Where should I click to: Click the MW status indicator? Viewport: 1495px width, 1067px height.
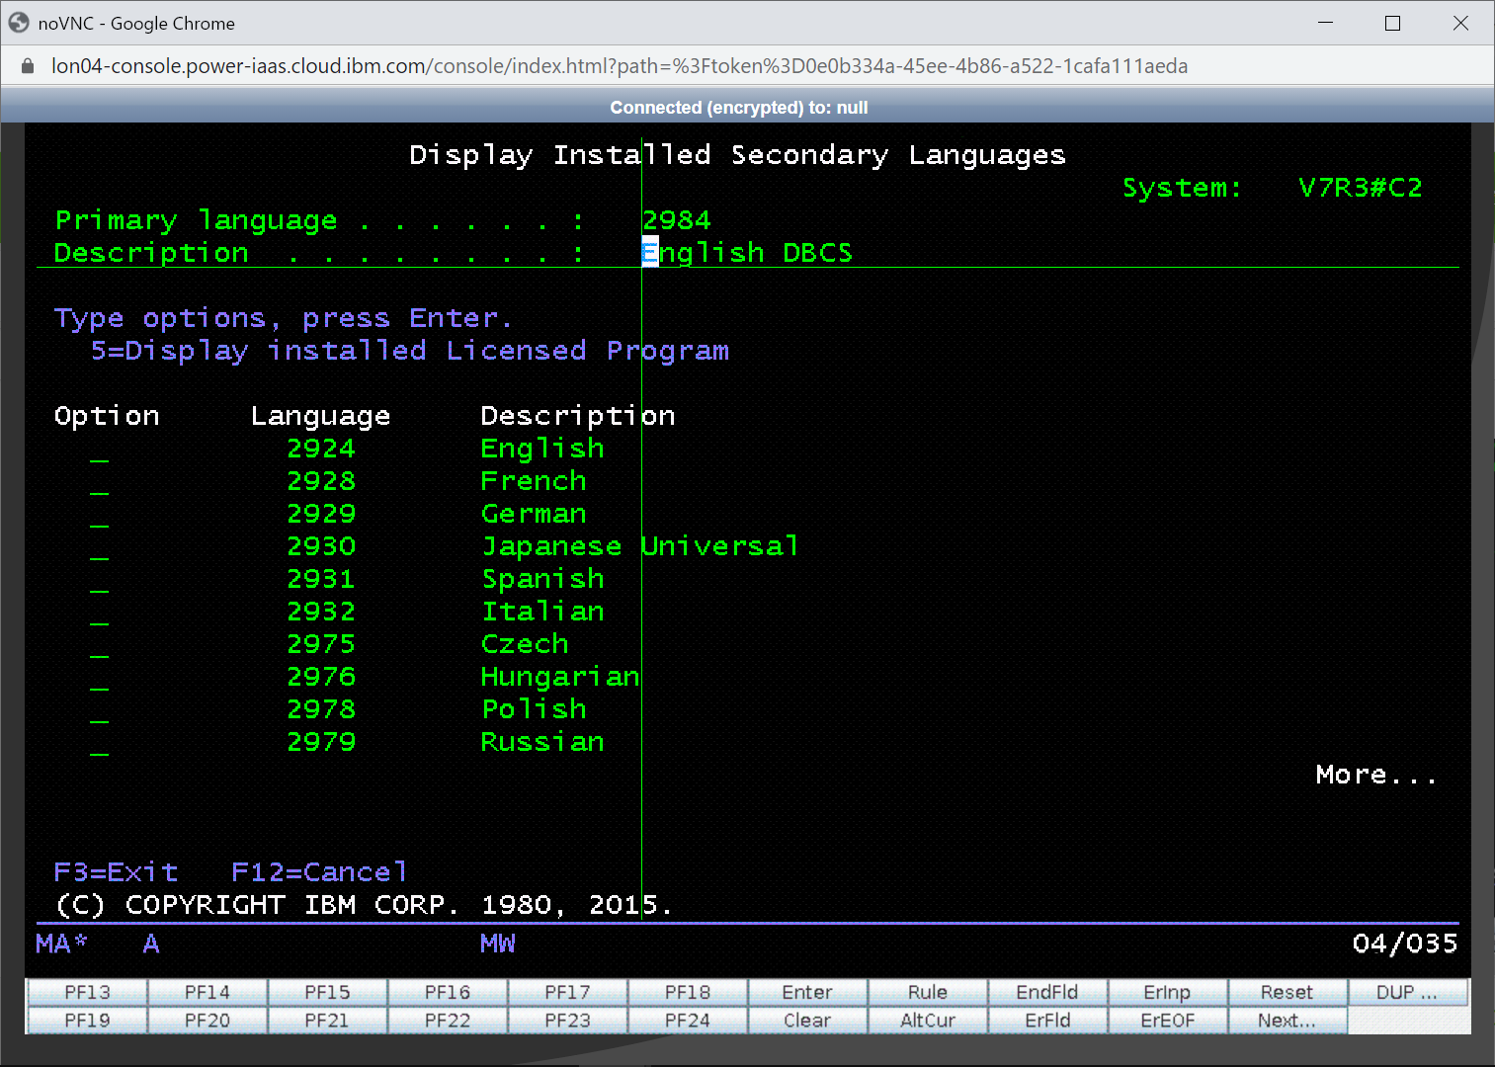[x=498, y=944]
